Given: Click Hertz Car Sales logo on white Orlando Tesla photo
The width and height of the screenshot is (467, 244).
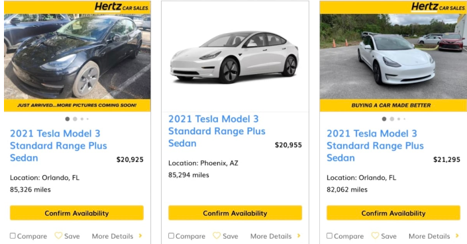Looking at the screenshot, I should click(438, 7).
